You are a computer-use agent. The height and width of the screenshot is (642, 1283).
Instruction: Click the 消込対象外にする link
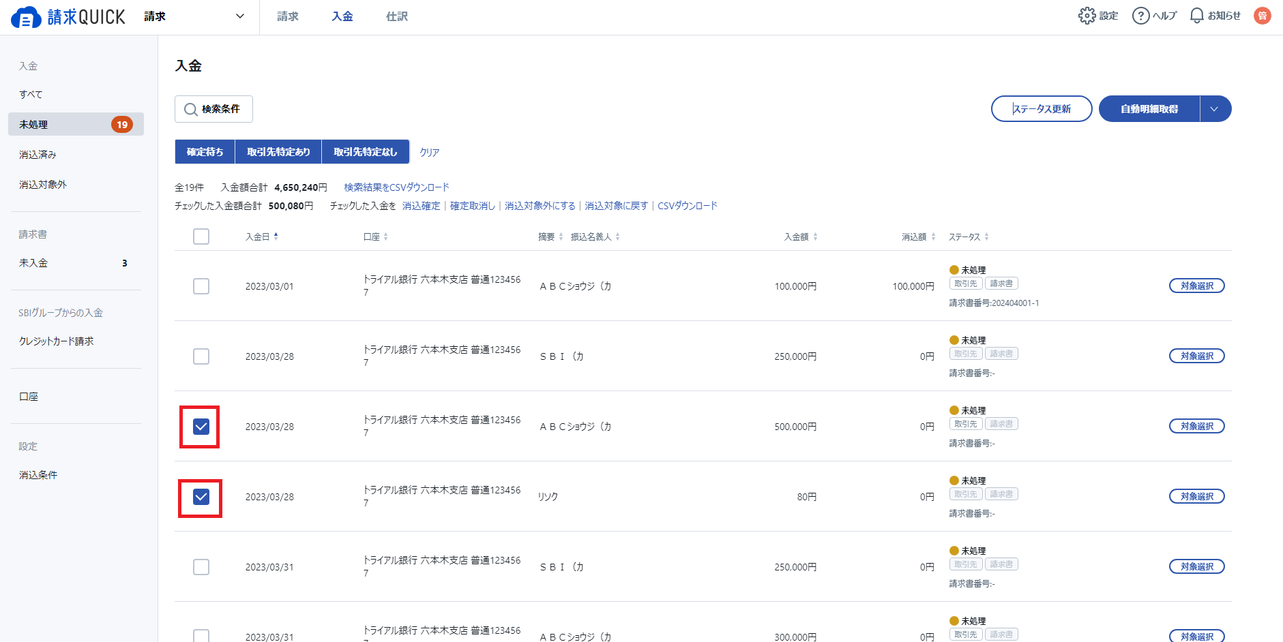tap(540, 206)
